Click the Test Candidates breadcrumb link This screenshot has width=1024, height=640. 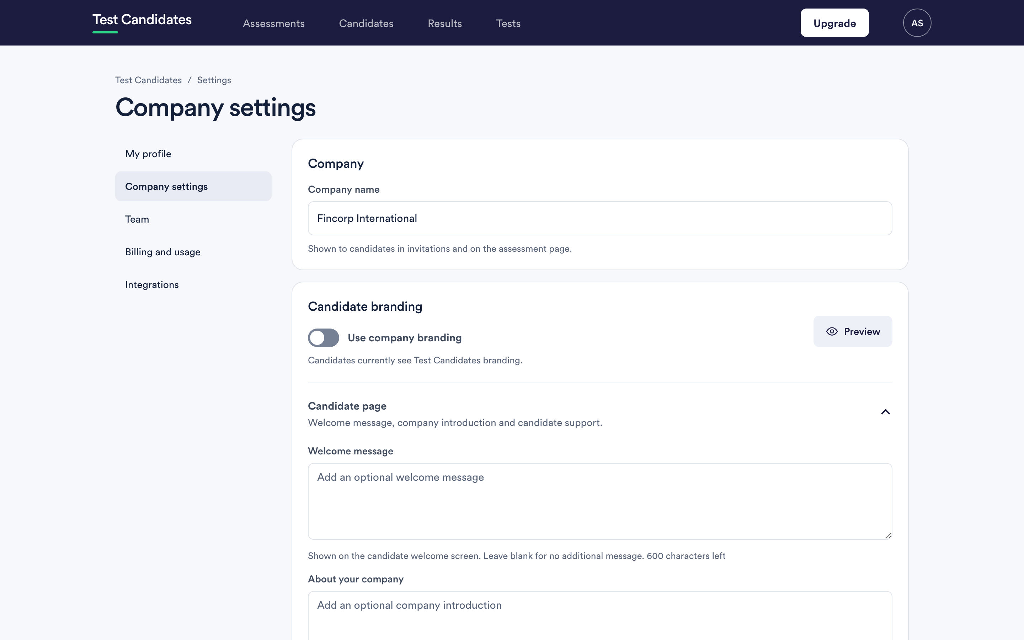149,80
